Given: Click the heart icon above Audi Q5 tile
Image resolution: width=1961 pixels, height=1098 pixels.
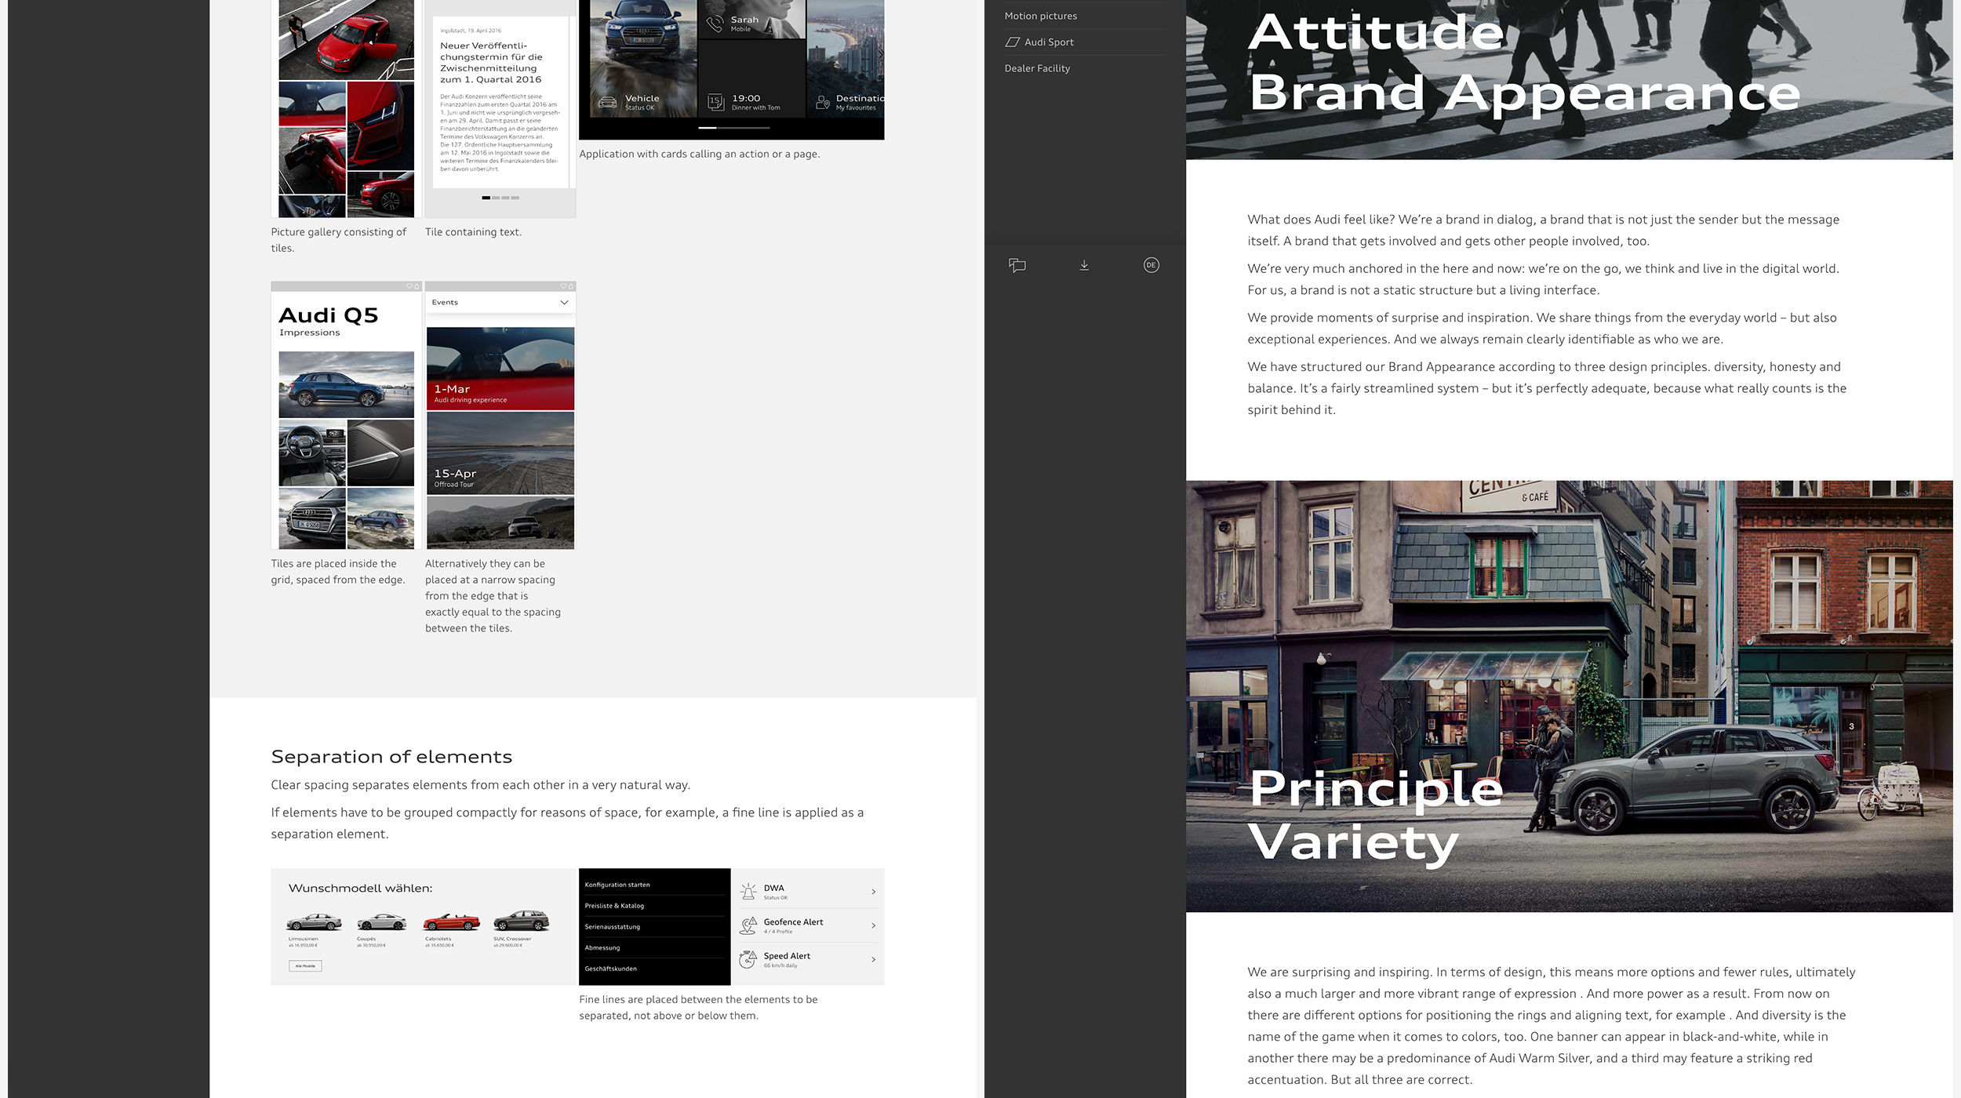Looking at the screenshot, I should (409, 286).
